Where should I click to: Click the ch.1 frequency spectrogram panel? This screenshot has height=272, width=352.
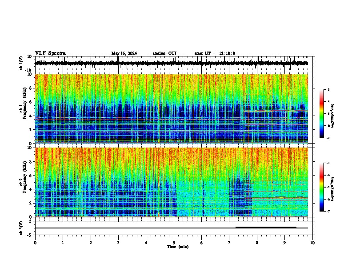click(x=174, y=108)
